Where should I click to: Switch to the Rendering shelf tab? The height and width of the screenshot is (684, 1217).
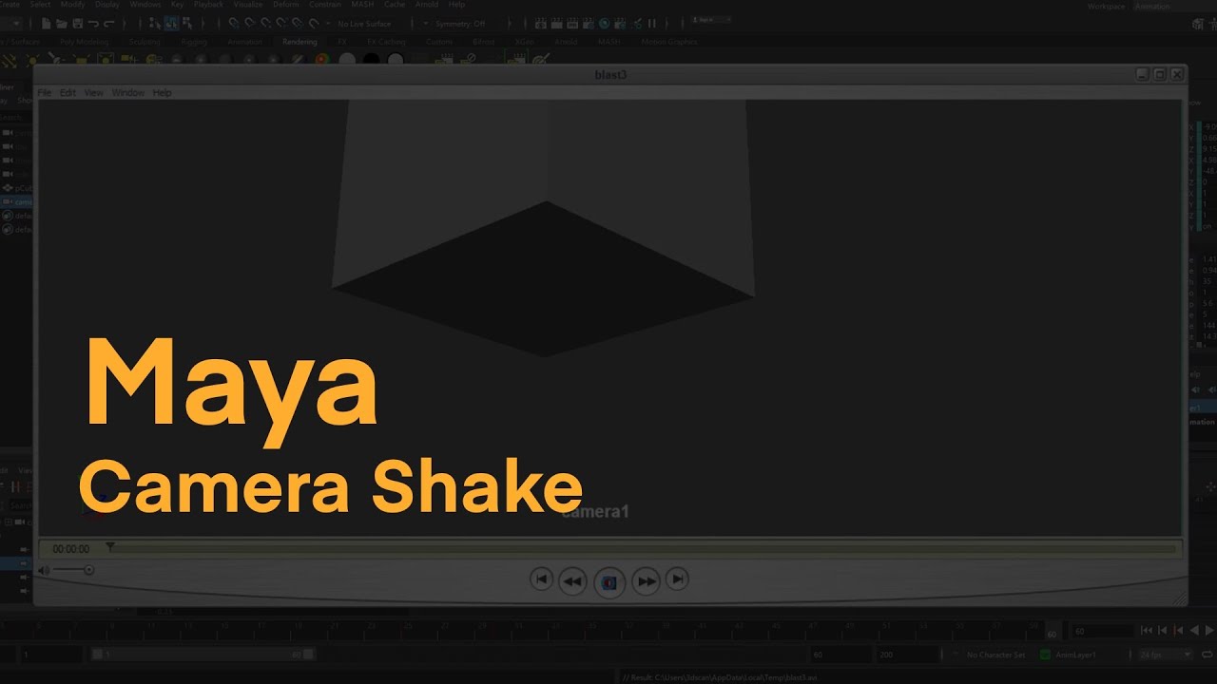[x=299, y=42]
